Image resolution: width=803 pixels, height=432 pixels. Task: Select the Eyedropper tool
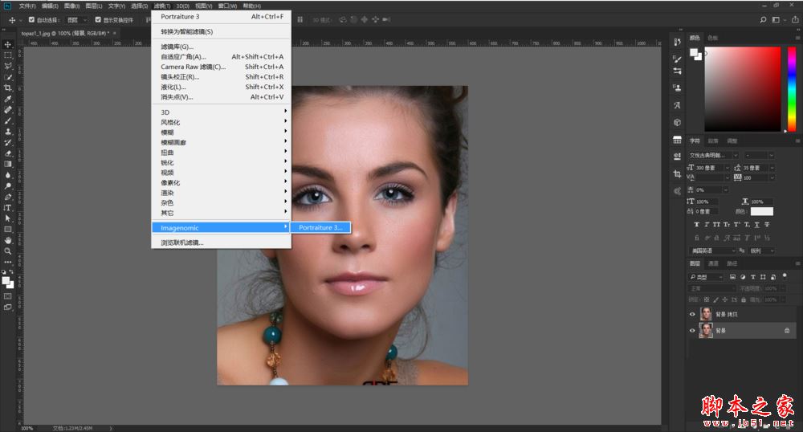tap(8, 99)
